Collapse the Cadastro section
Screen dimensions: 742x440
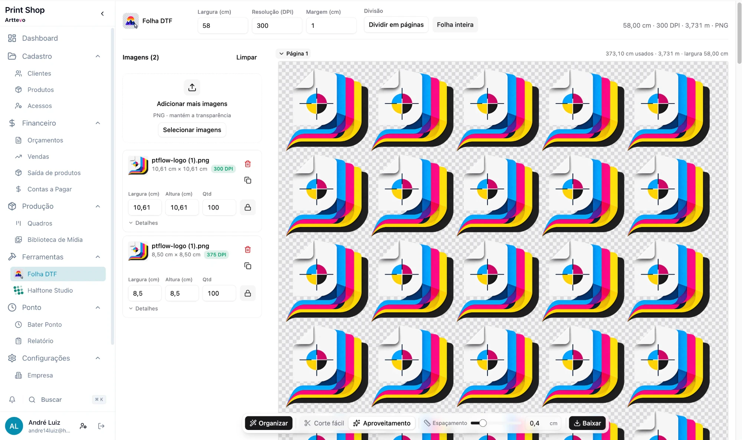tap(98, 56)
